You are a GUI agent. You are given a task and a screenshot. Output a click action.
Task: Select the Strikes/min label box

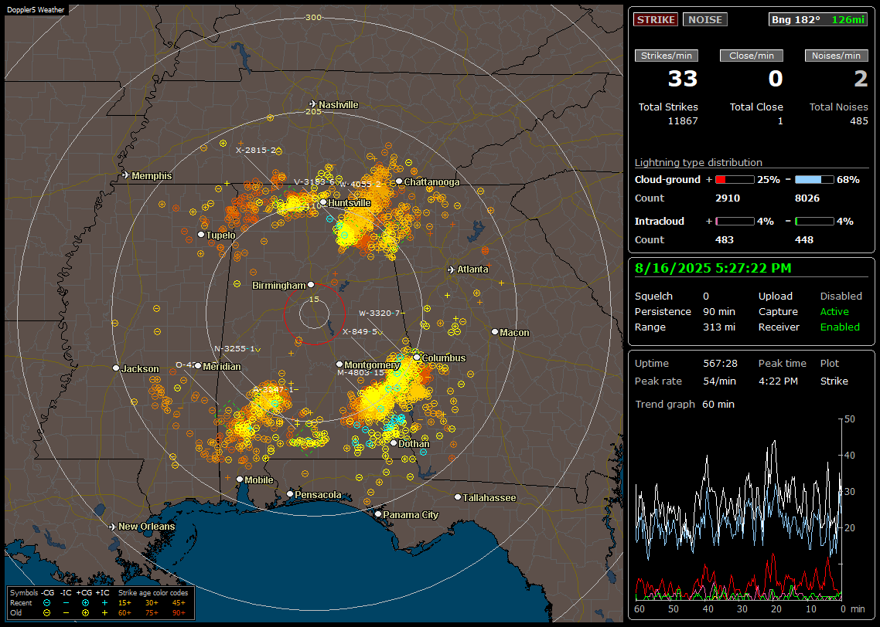click(x=667, y=56)
